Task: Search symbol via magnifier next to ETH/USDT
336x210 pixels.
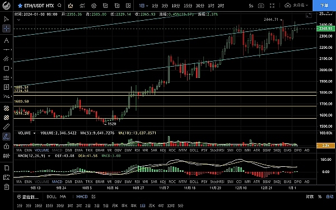Action: pyautogui.click(x=60, y=6)
